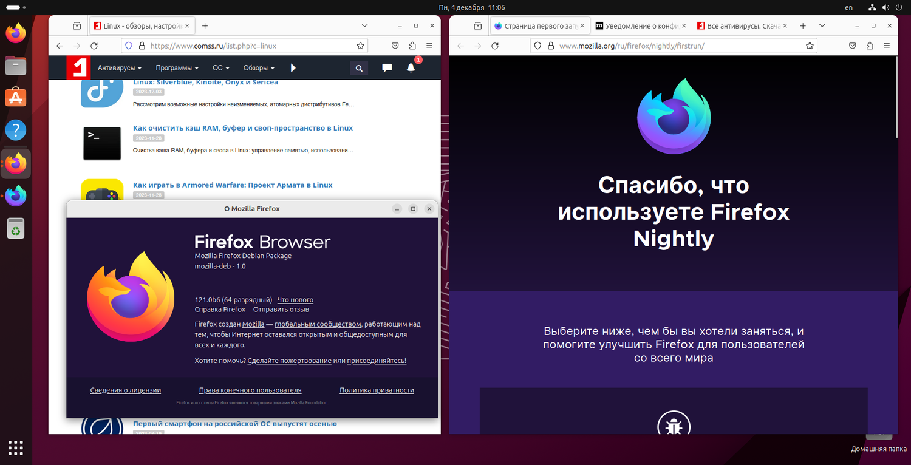The height and width of the screenshot is (465, 911).
Task: Expand the ОС dropdown menu
Action: point(221,68)
